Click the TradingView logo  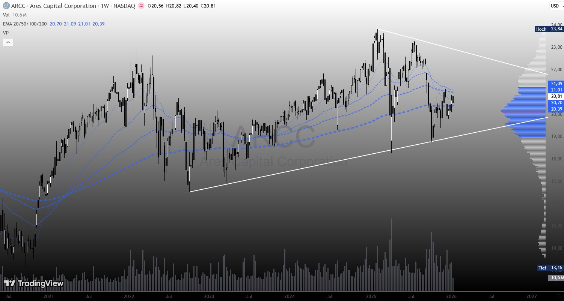[x=34, y=283]
